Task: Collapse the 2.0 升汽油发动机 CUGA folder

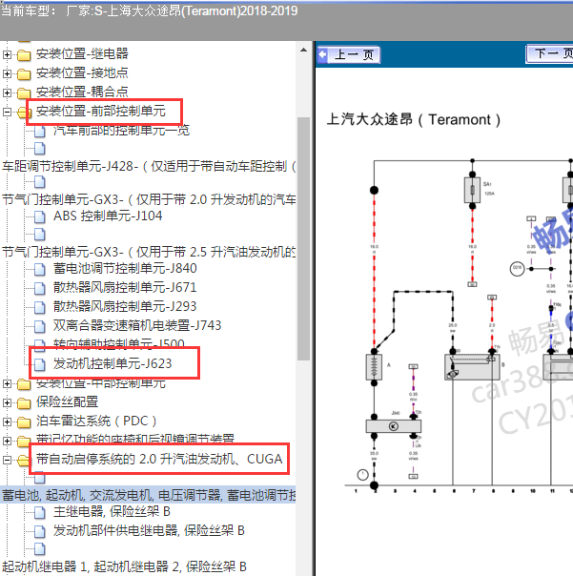Action: pyautogui.click(x=7, y=460)
